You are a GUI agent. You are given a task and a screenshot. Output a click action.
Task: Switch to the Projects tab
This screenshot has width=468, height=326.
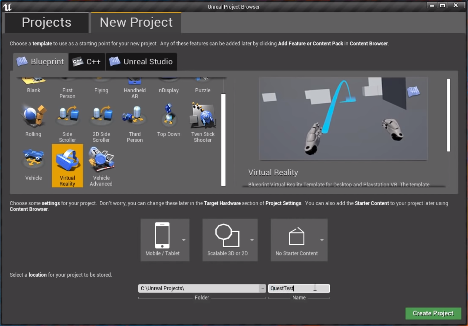pyautogui.click(x=47, y=23)
